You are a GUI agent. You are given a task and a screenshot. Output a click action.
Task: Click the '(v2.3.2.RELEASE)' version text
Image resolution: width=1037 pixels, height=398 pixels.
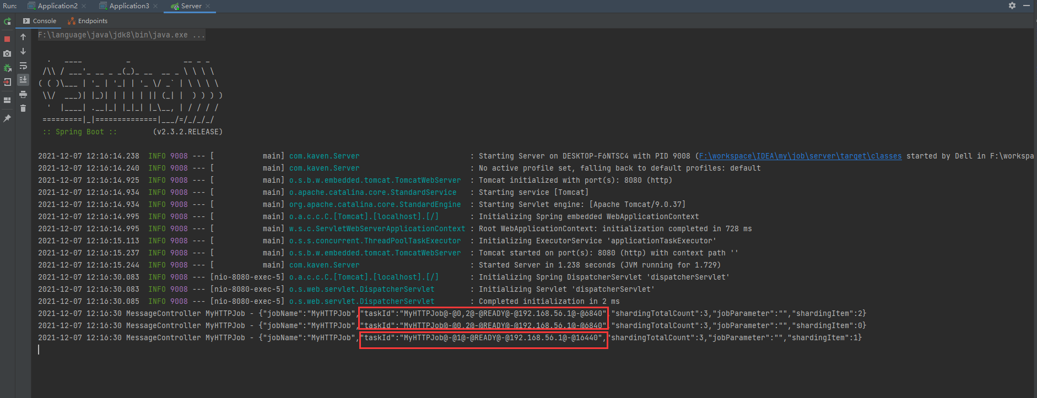[188, 132]
